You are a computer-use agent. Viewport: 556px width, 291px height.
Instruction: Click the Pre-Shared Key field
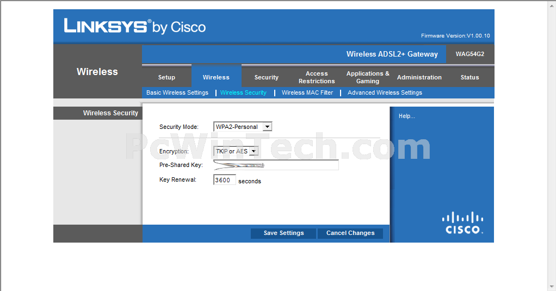click(x=276, y=165)
